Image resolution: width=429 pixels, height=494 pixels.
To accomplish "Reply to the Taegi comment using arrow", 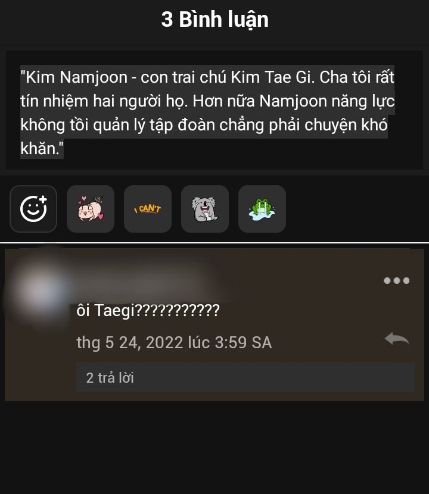I will click(x=396, y=339).
